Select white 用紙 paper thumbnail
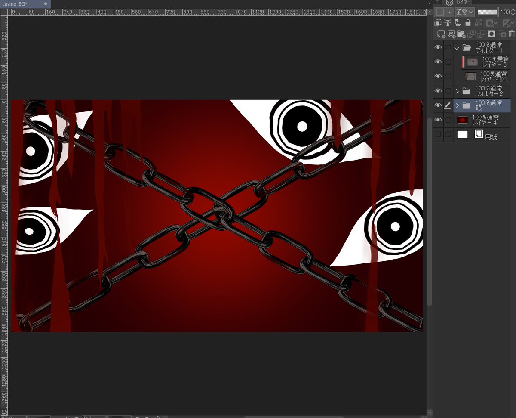This screenshot has height=418, width=516. click(x=462, y=134)
